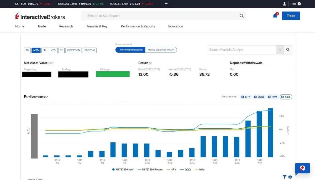Select Time Weighted Return measurement
Image resolution: width=315 pixels, height=180 pixels.
point(130,50)
